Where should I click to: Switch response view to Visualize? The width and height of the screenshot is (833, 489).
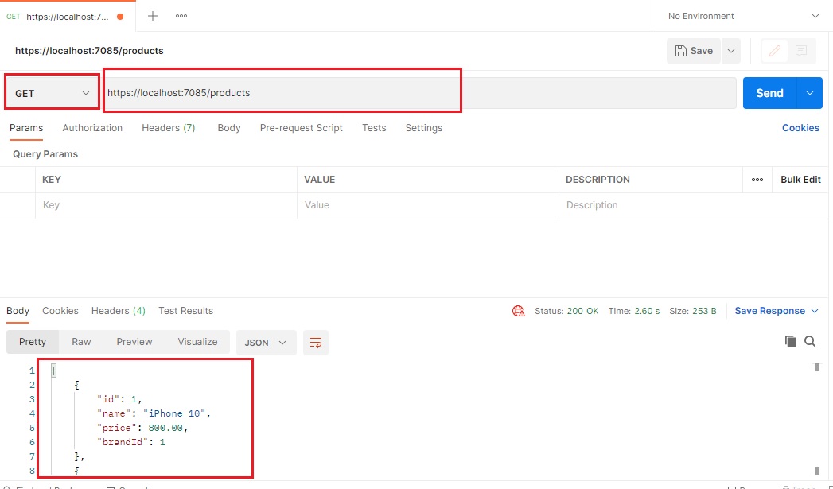tap(197, 342)
